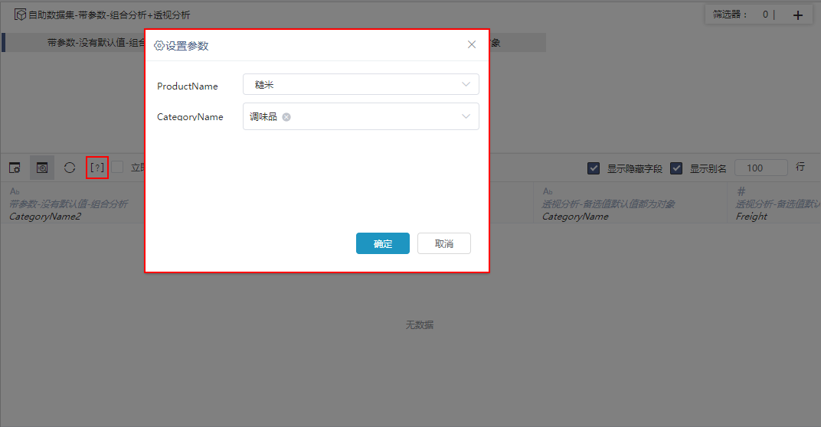Click the refresh data icon in toolbar
The width and height of the screenshot is (821, 427).
pyautogui.click(x=70, y=168)
